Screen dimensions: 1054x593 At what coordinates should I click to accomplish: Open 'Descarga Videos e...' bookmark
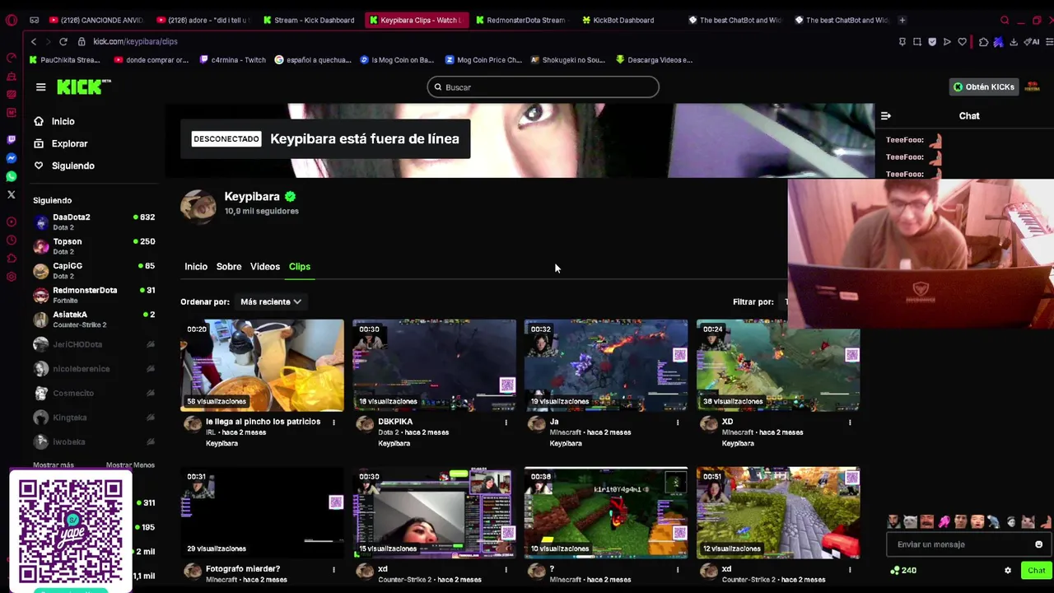point(654,60)
